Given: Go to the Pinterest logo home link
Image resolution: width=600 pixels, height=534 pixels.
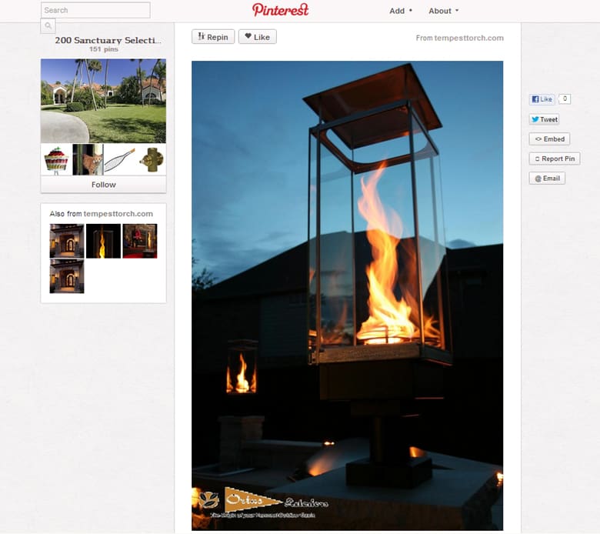Looking at the screenshot, I should click(x=281, y=10).
